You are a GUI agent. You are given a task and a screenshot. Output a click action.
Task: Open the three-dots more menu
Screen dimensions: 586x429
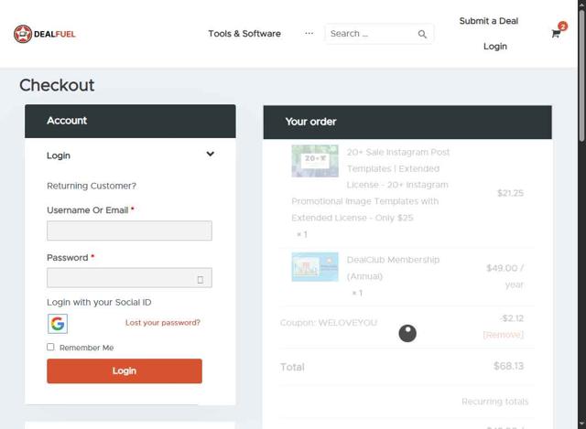pos(309,33)
